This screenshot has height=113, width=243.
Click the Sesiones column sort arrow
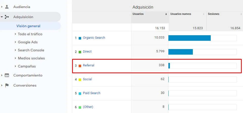tap(241, 14)
